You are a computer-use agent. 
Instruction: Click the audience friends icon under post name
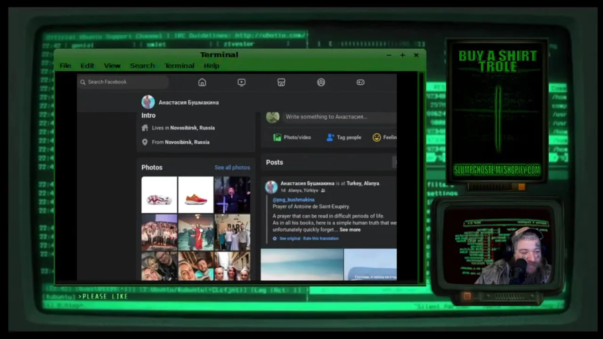(x=323, y=191)
